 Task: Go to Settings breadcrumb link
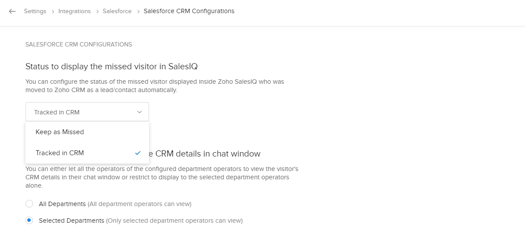pos(35,11)
